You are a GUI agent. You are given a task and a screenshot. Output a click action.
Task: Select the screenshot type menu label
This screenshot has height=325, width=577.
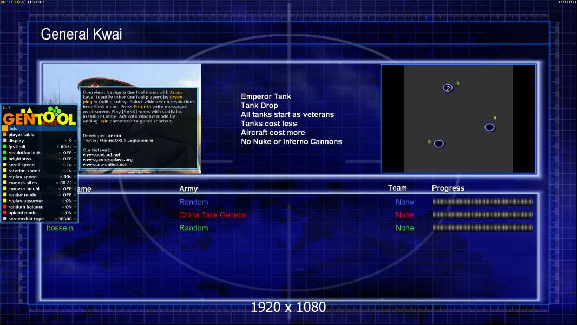pos(26,219)
